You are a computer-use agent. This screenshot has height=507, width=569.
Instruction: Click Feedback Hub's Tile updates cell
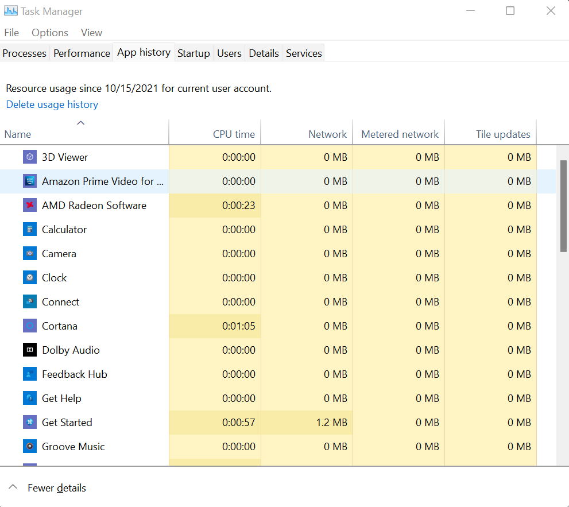490,374
